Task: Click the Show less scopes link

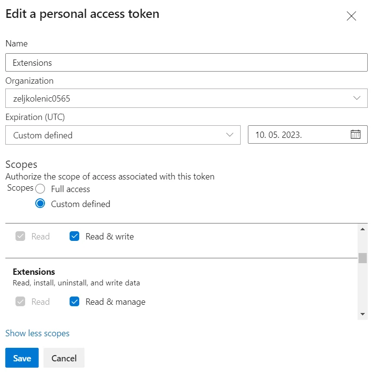Action: [37, 333]
